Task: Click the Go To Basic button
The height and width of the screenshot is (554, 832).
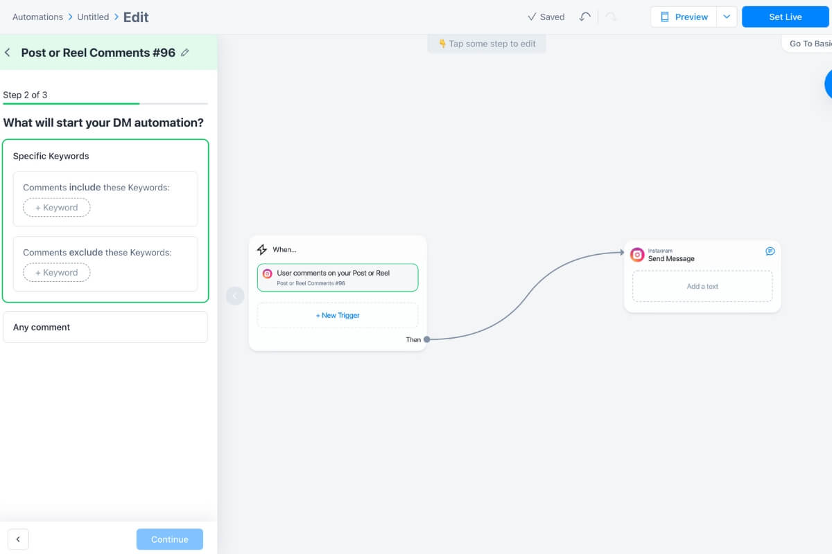Action: pyautogui.click(x=811, y=43)
